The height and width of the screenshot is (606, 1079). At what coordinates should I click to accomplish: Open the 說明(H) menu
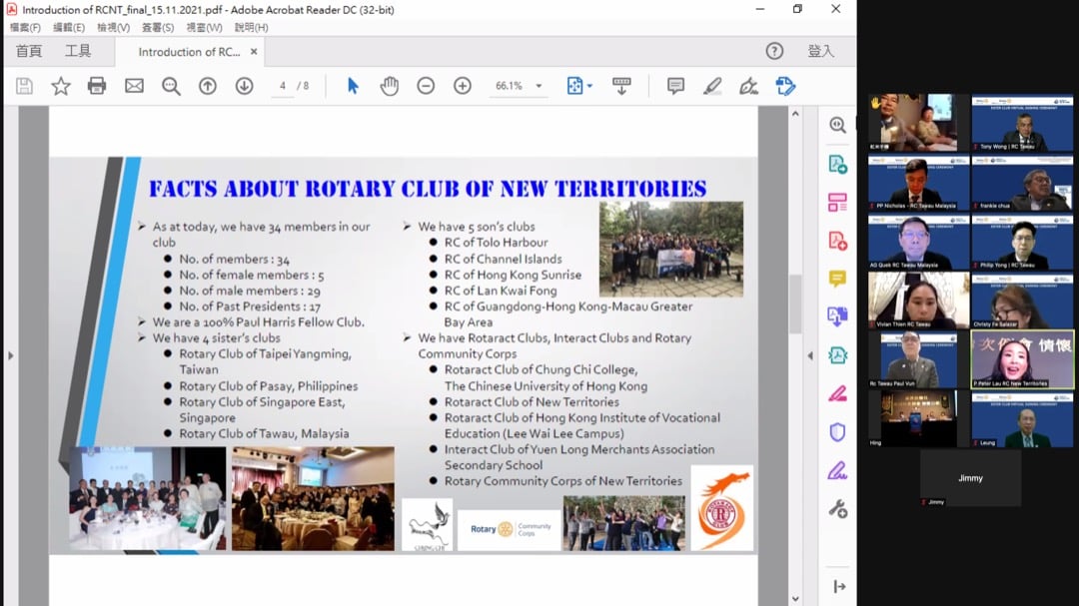(251, 28)
